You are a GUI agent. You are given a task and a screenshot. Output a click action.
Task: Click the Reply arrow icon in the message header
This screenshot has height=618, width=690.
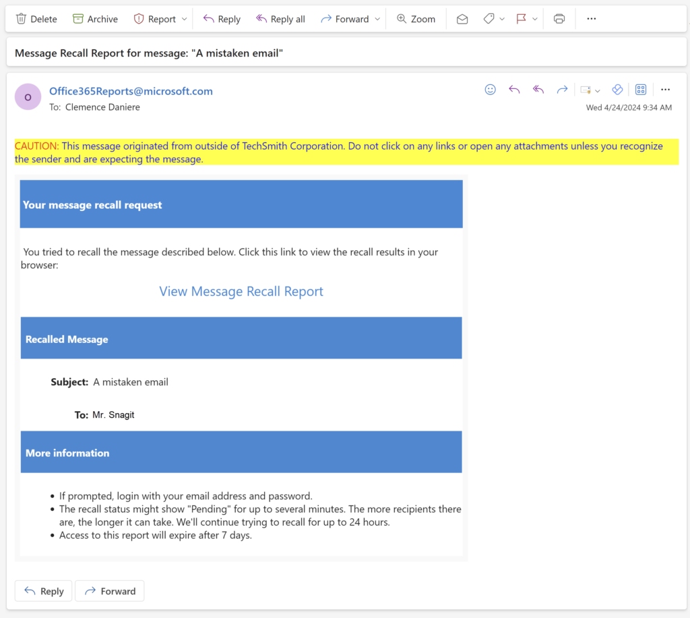coord(514,89)
